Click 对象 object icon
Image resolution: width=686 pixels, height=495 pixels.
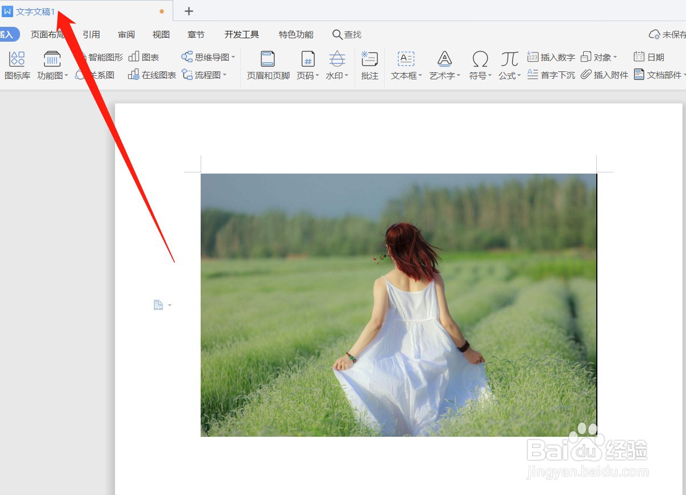click(585, 57)
